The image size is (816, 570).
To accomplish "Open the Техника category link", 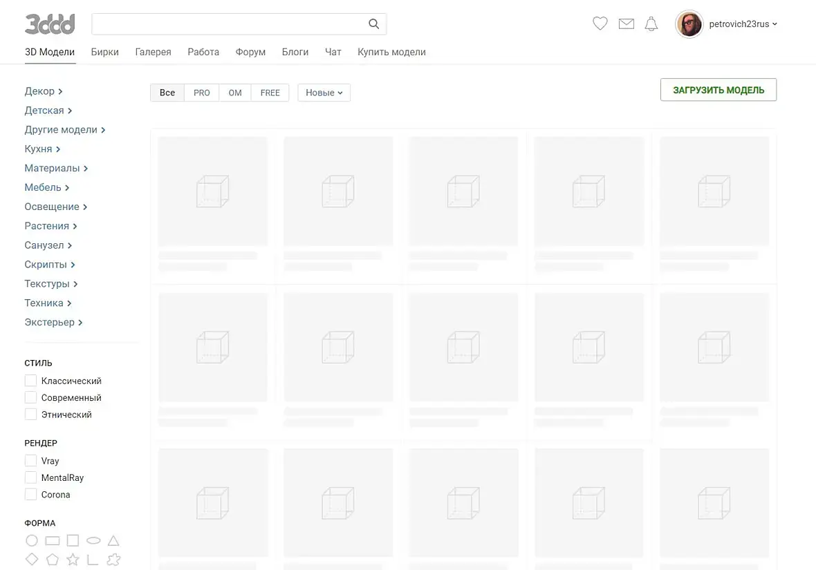I will (48, 303).
